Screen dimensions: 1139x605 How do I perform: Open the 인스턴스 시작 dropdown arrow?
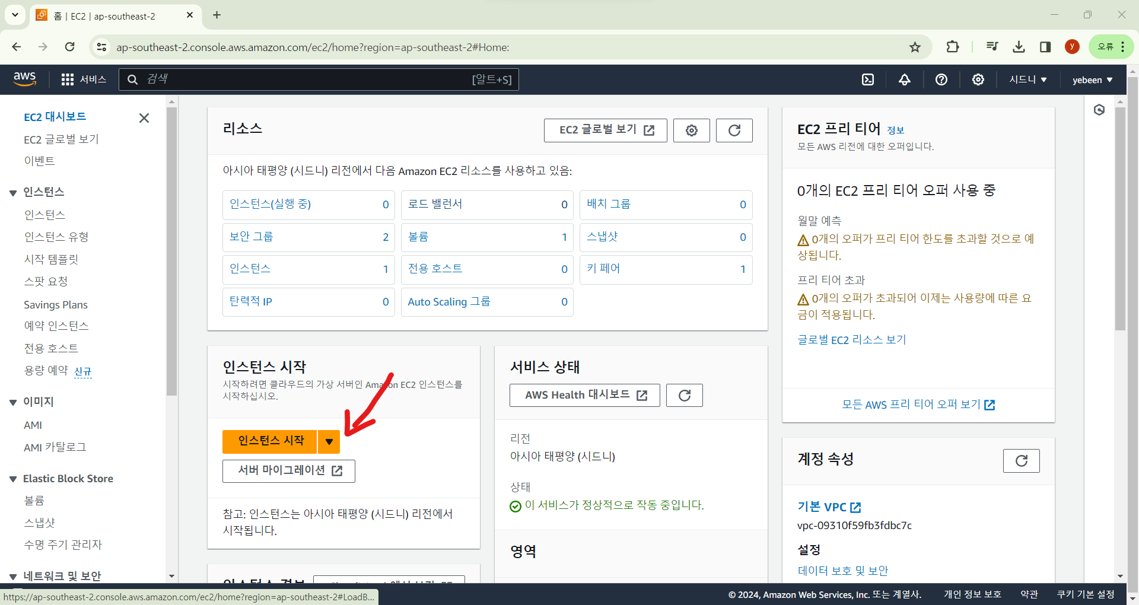point(329,441)
